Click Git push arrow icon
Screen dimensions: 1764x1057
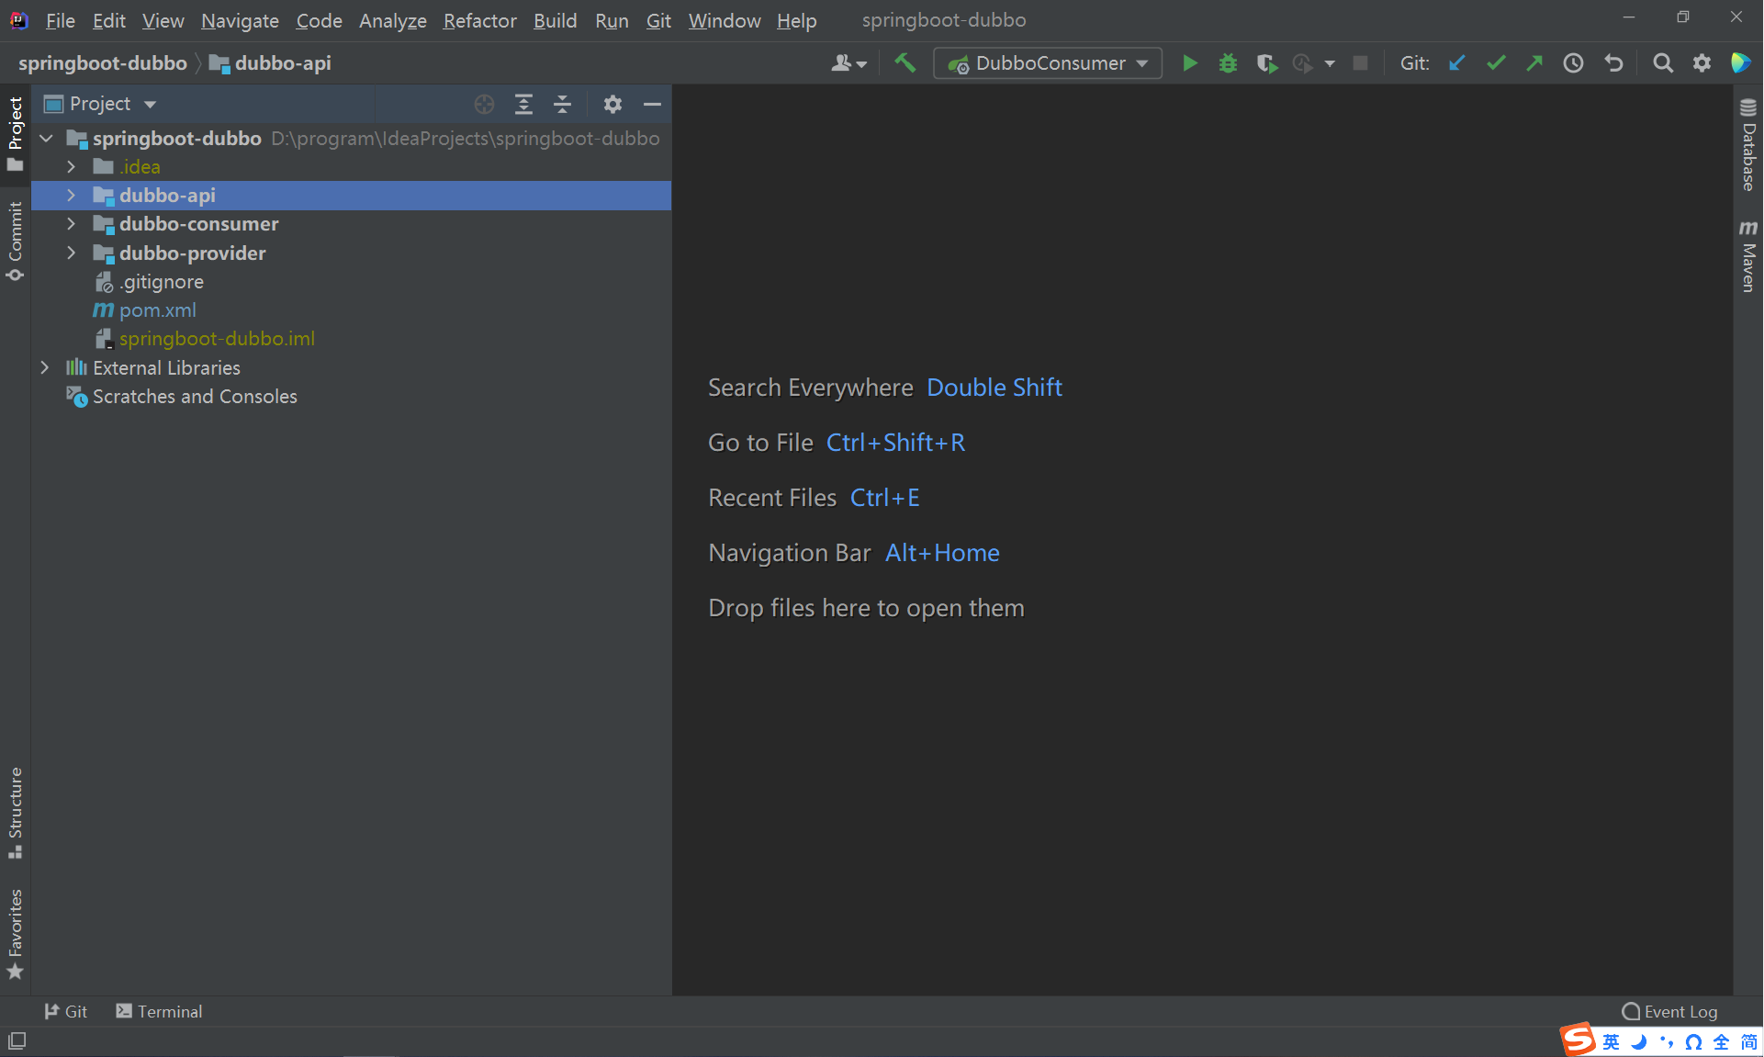tap(1534, 63)
